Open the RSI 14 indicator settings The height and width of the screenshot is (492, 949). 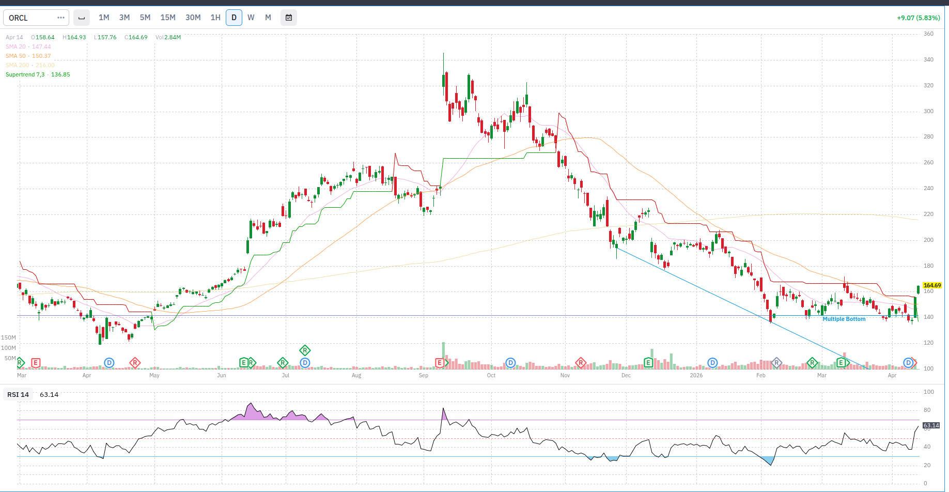point(18,394)
